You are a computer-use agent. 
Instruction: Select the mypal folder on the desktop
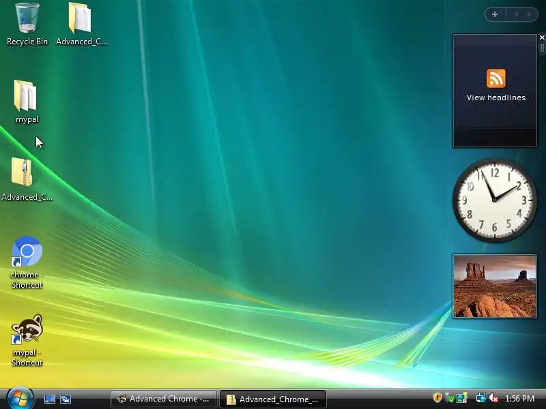click(27, 102)
